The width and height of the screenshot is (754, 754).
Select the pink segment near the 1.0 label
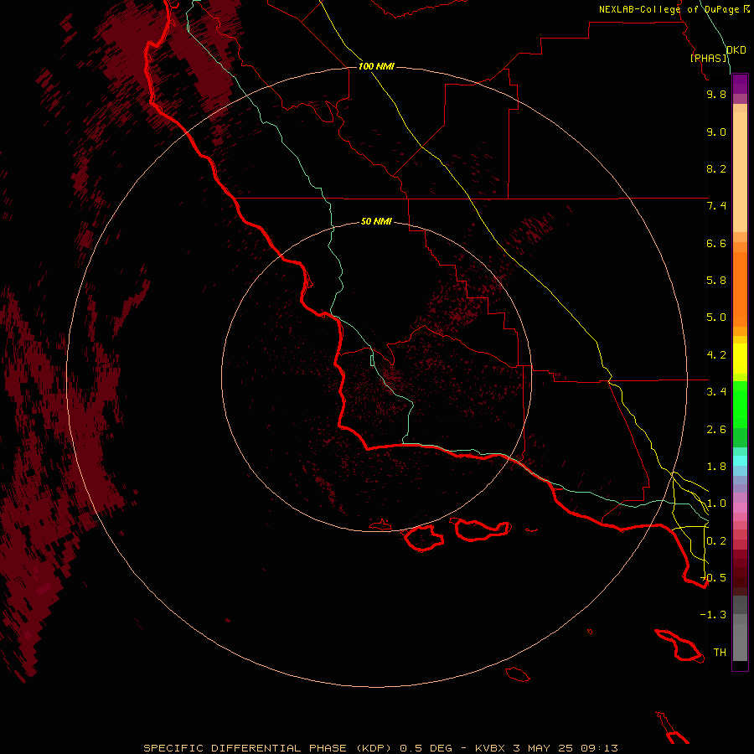[x=740, y=508]
